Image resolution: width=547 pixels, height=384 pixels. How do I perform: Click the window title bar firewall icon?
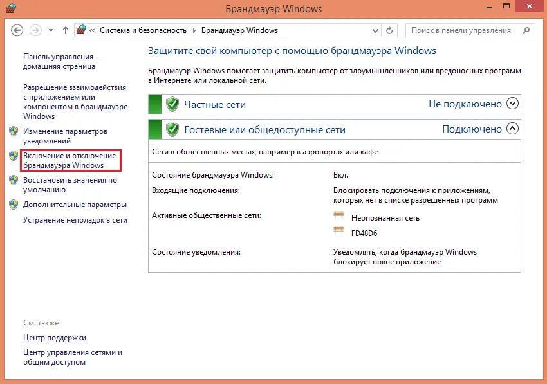pyautogui.click(x=11, y=8)
